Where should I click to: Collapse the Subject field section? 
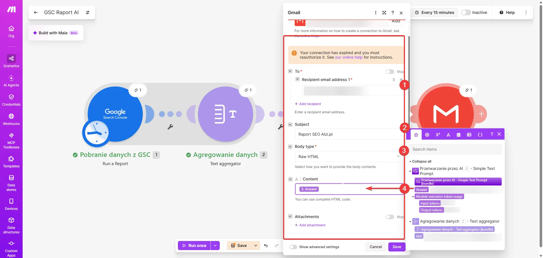(290, 124)
